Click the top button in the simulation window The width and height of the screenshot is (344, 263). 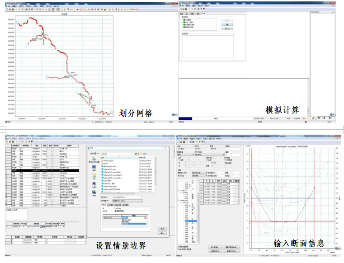tap(227, 20)
